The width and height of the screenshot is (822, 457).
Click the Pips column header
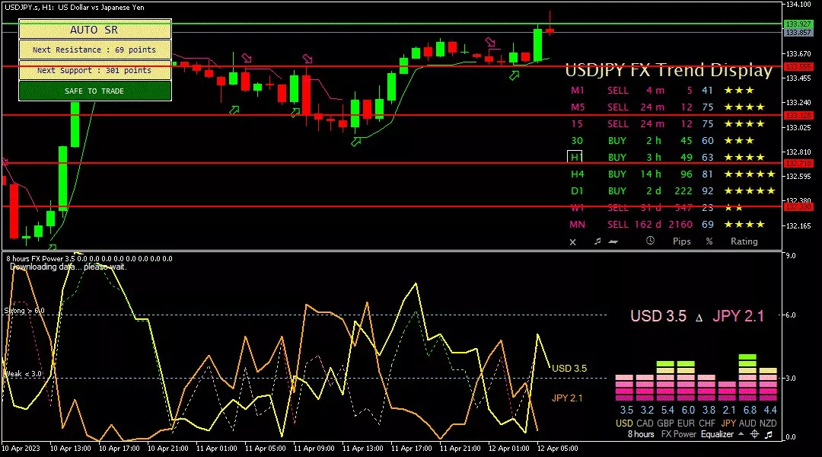681,241
